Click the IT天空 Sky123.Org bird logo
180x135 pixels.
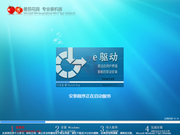pyautogui.click(x=66, y=85)
